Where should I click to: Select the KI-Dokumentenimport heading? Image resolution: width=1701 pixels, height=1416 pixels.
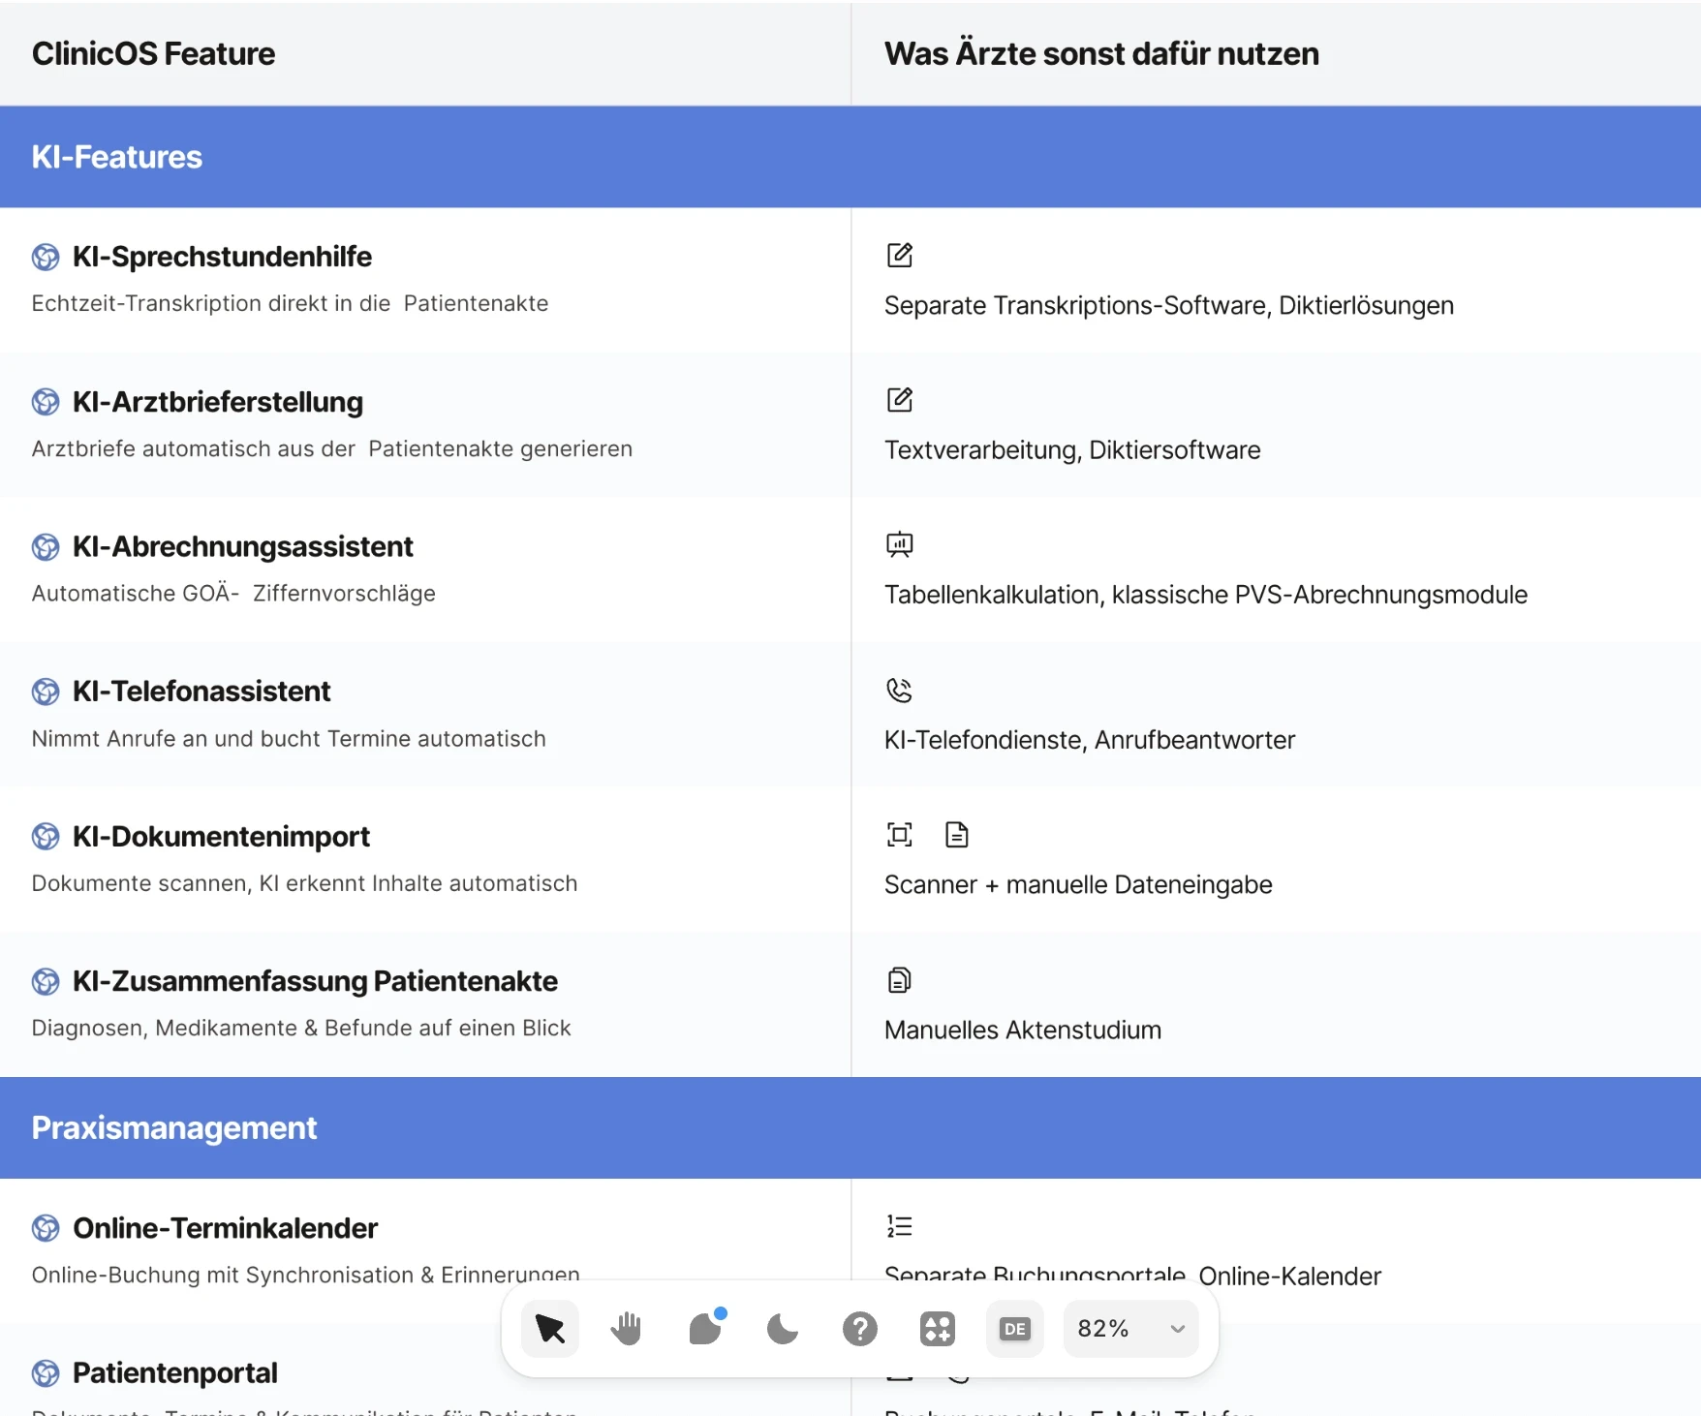(221, 837)
